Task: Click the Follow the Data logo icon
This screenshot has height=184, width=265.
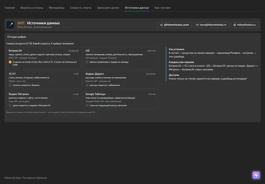Action: click(10, 25)
